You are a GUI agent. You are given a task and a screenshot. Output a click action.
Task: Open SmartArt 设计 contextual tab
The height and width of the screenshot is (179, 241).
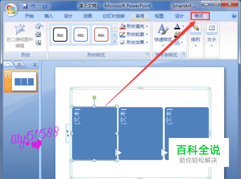(x=179, y=16)
